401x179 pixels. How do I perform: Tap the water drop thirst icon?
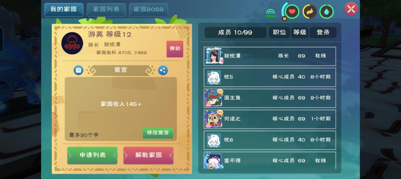pos(327,12)
